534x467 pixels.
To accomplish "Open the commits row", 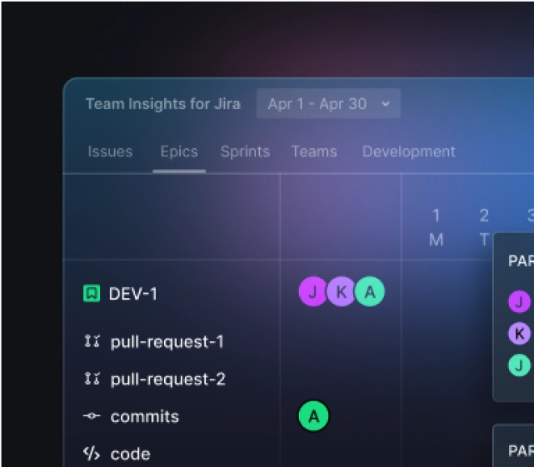I will 145,416.
